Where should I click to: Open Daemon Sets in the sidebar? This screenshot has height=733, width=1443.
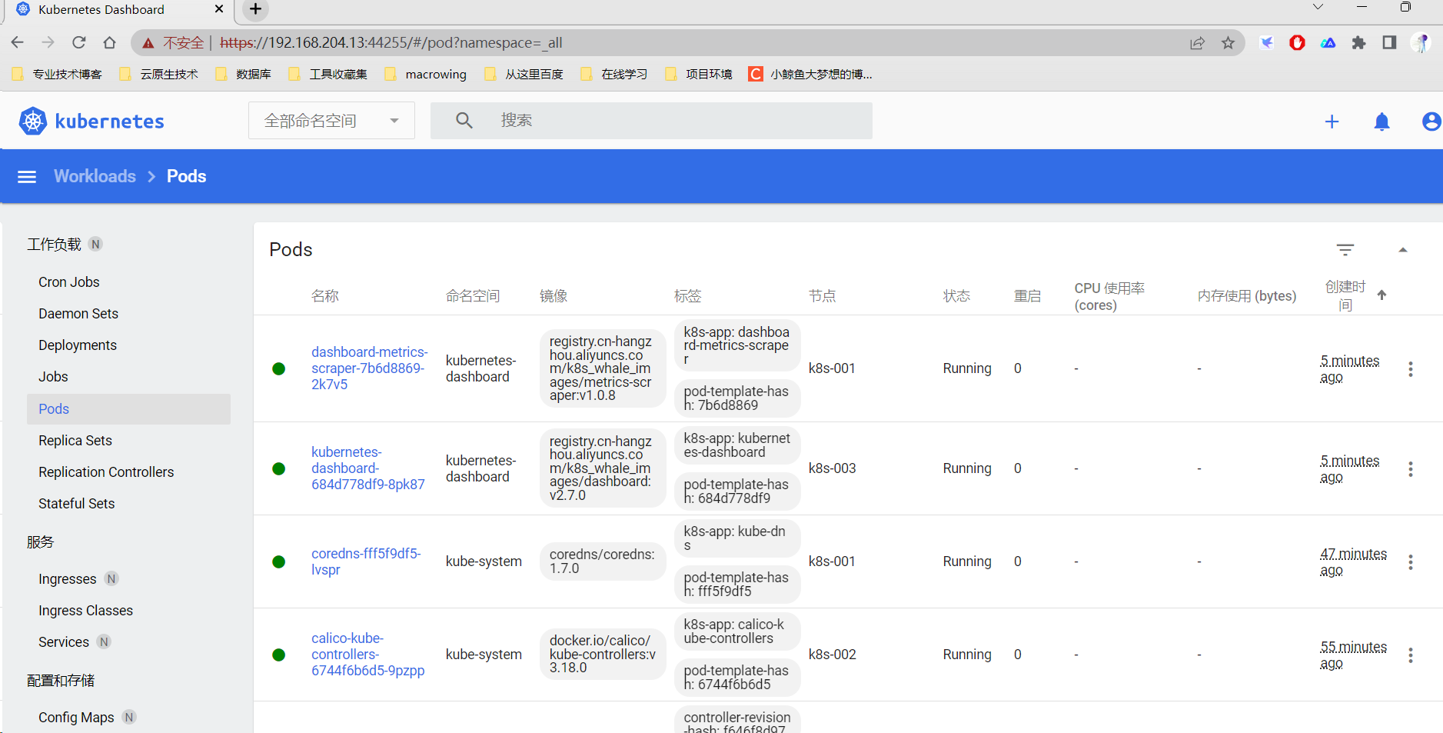pos(78,314)
